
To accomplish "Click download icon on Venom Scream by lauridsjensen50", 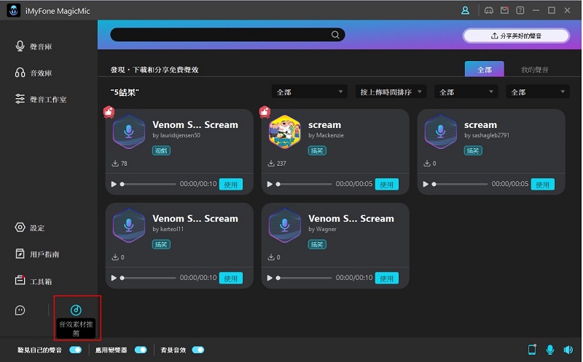I will 115,164.
